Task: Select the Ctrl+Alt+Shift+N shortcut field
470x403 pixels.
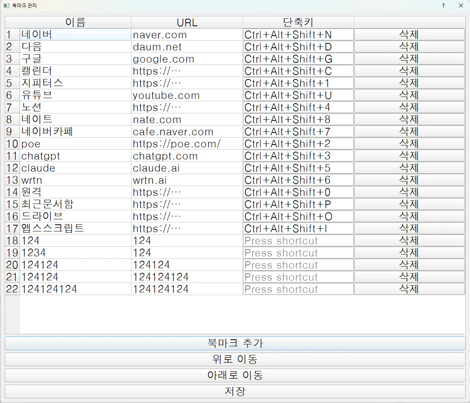Action: point(298,34)
